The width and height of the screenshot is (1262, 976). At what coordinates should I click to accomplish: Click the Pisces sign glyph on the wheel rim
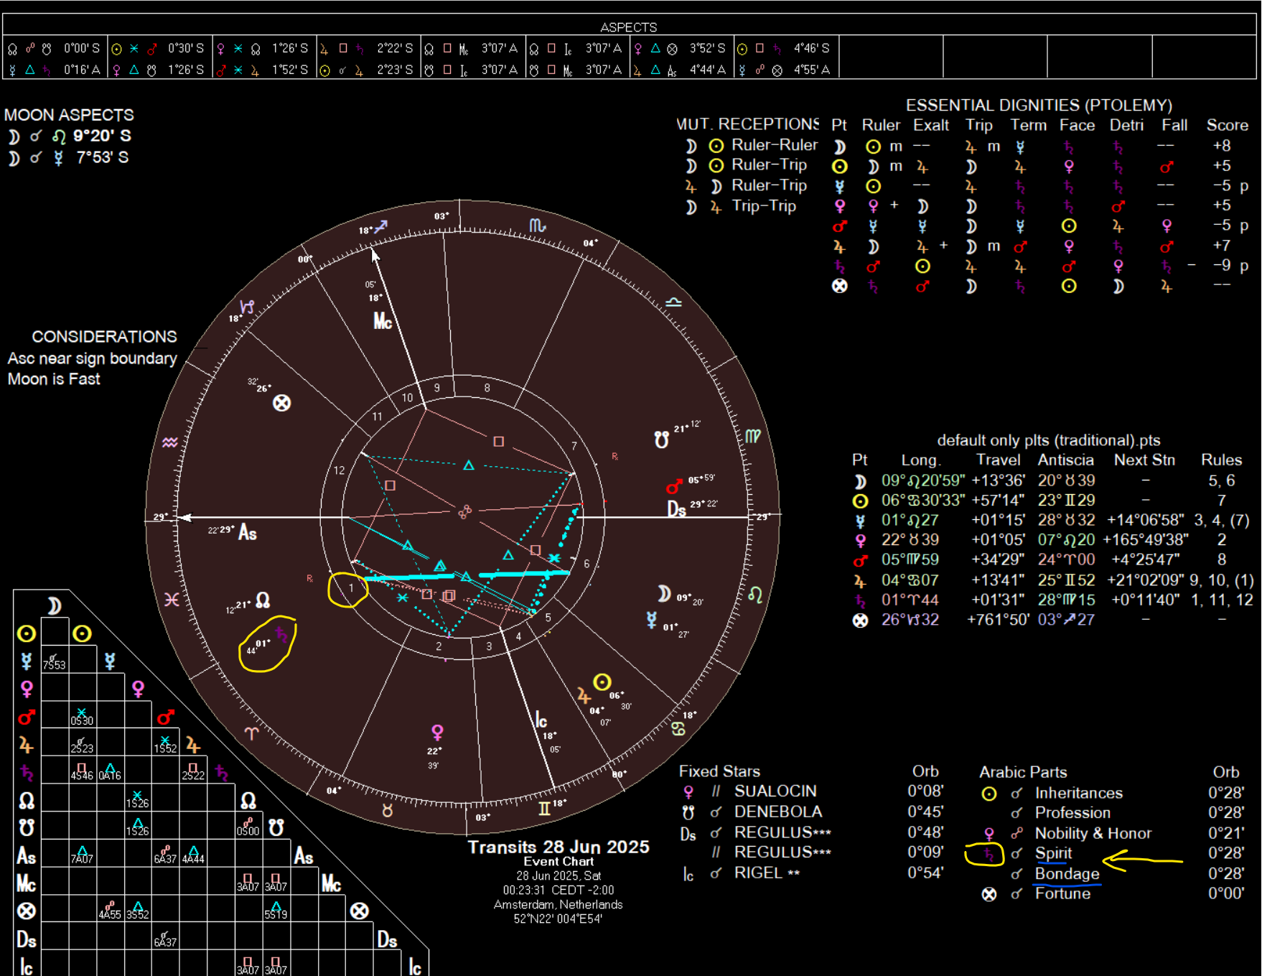(x=172, y=599)
